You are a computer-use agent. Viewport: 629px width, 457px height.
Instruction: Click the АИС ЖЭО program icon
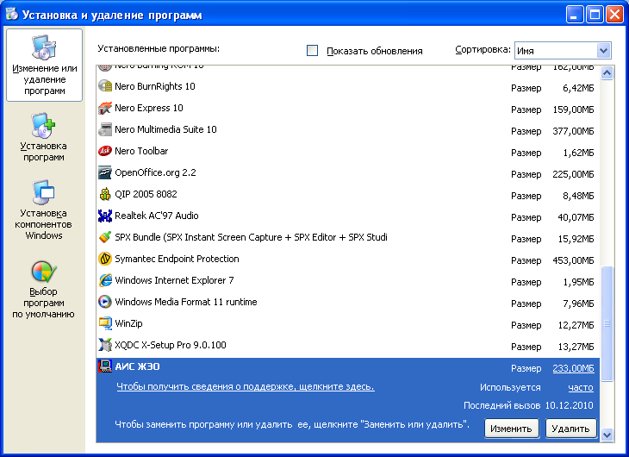coord(105,366)
